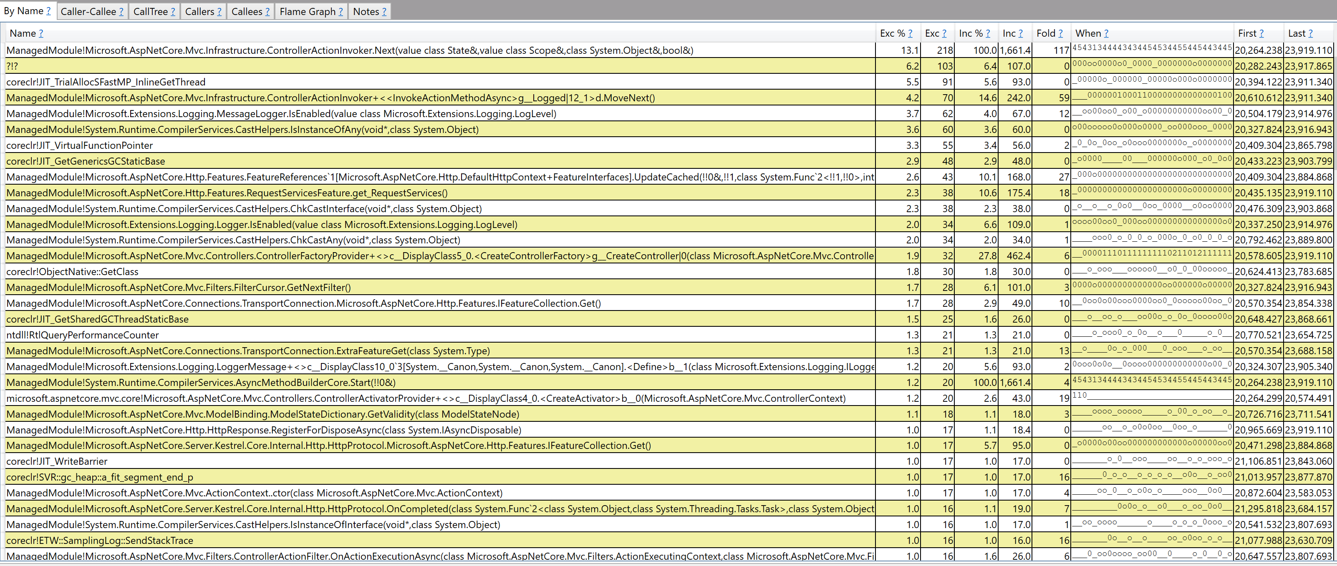The height and width of the screenshot is (566, 1337).
Task: Click the help link beside Notes tab
Action: [384, 11]
